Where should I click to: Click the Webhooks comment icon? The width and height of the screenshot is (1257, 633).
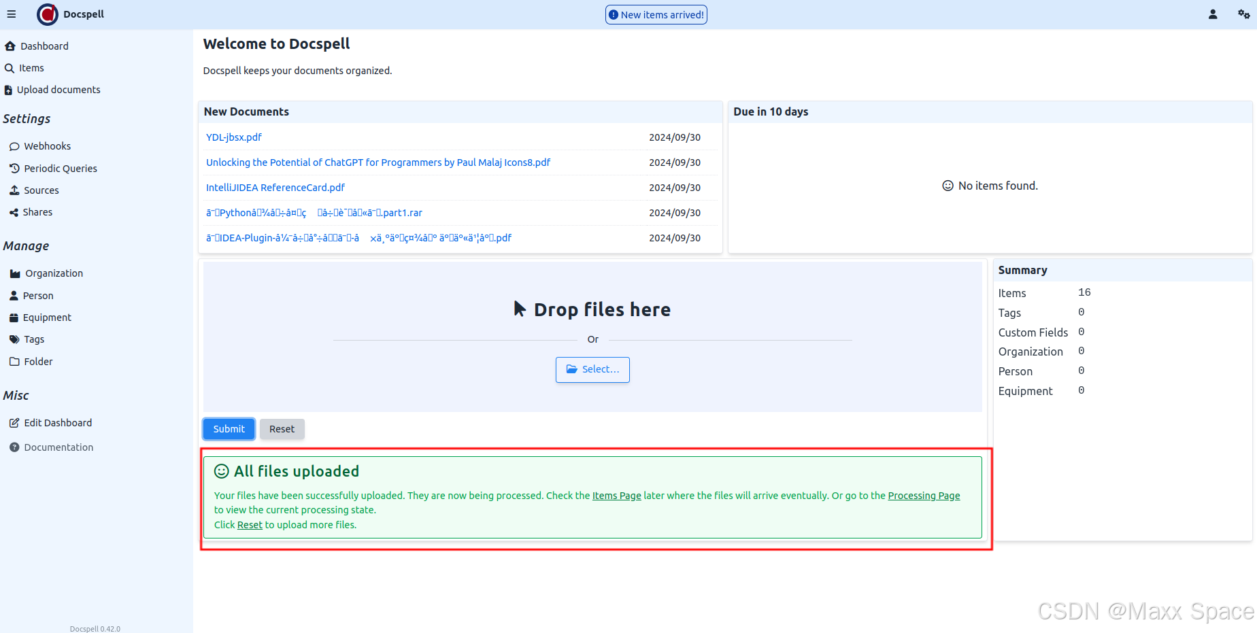[x=14, y=146]
